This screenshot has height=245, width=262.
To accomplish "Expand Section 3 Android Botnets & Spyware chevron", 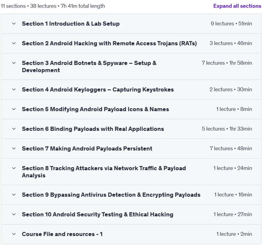I will pos(14,63).
